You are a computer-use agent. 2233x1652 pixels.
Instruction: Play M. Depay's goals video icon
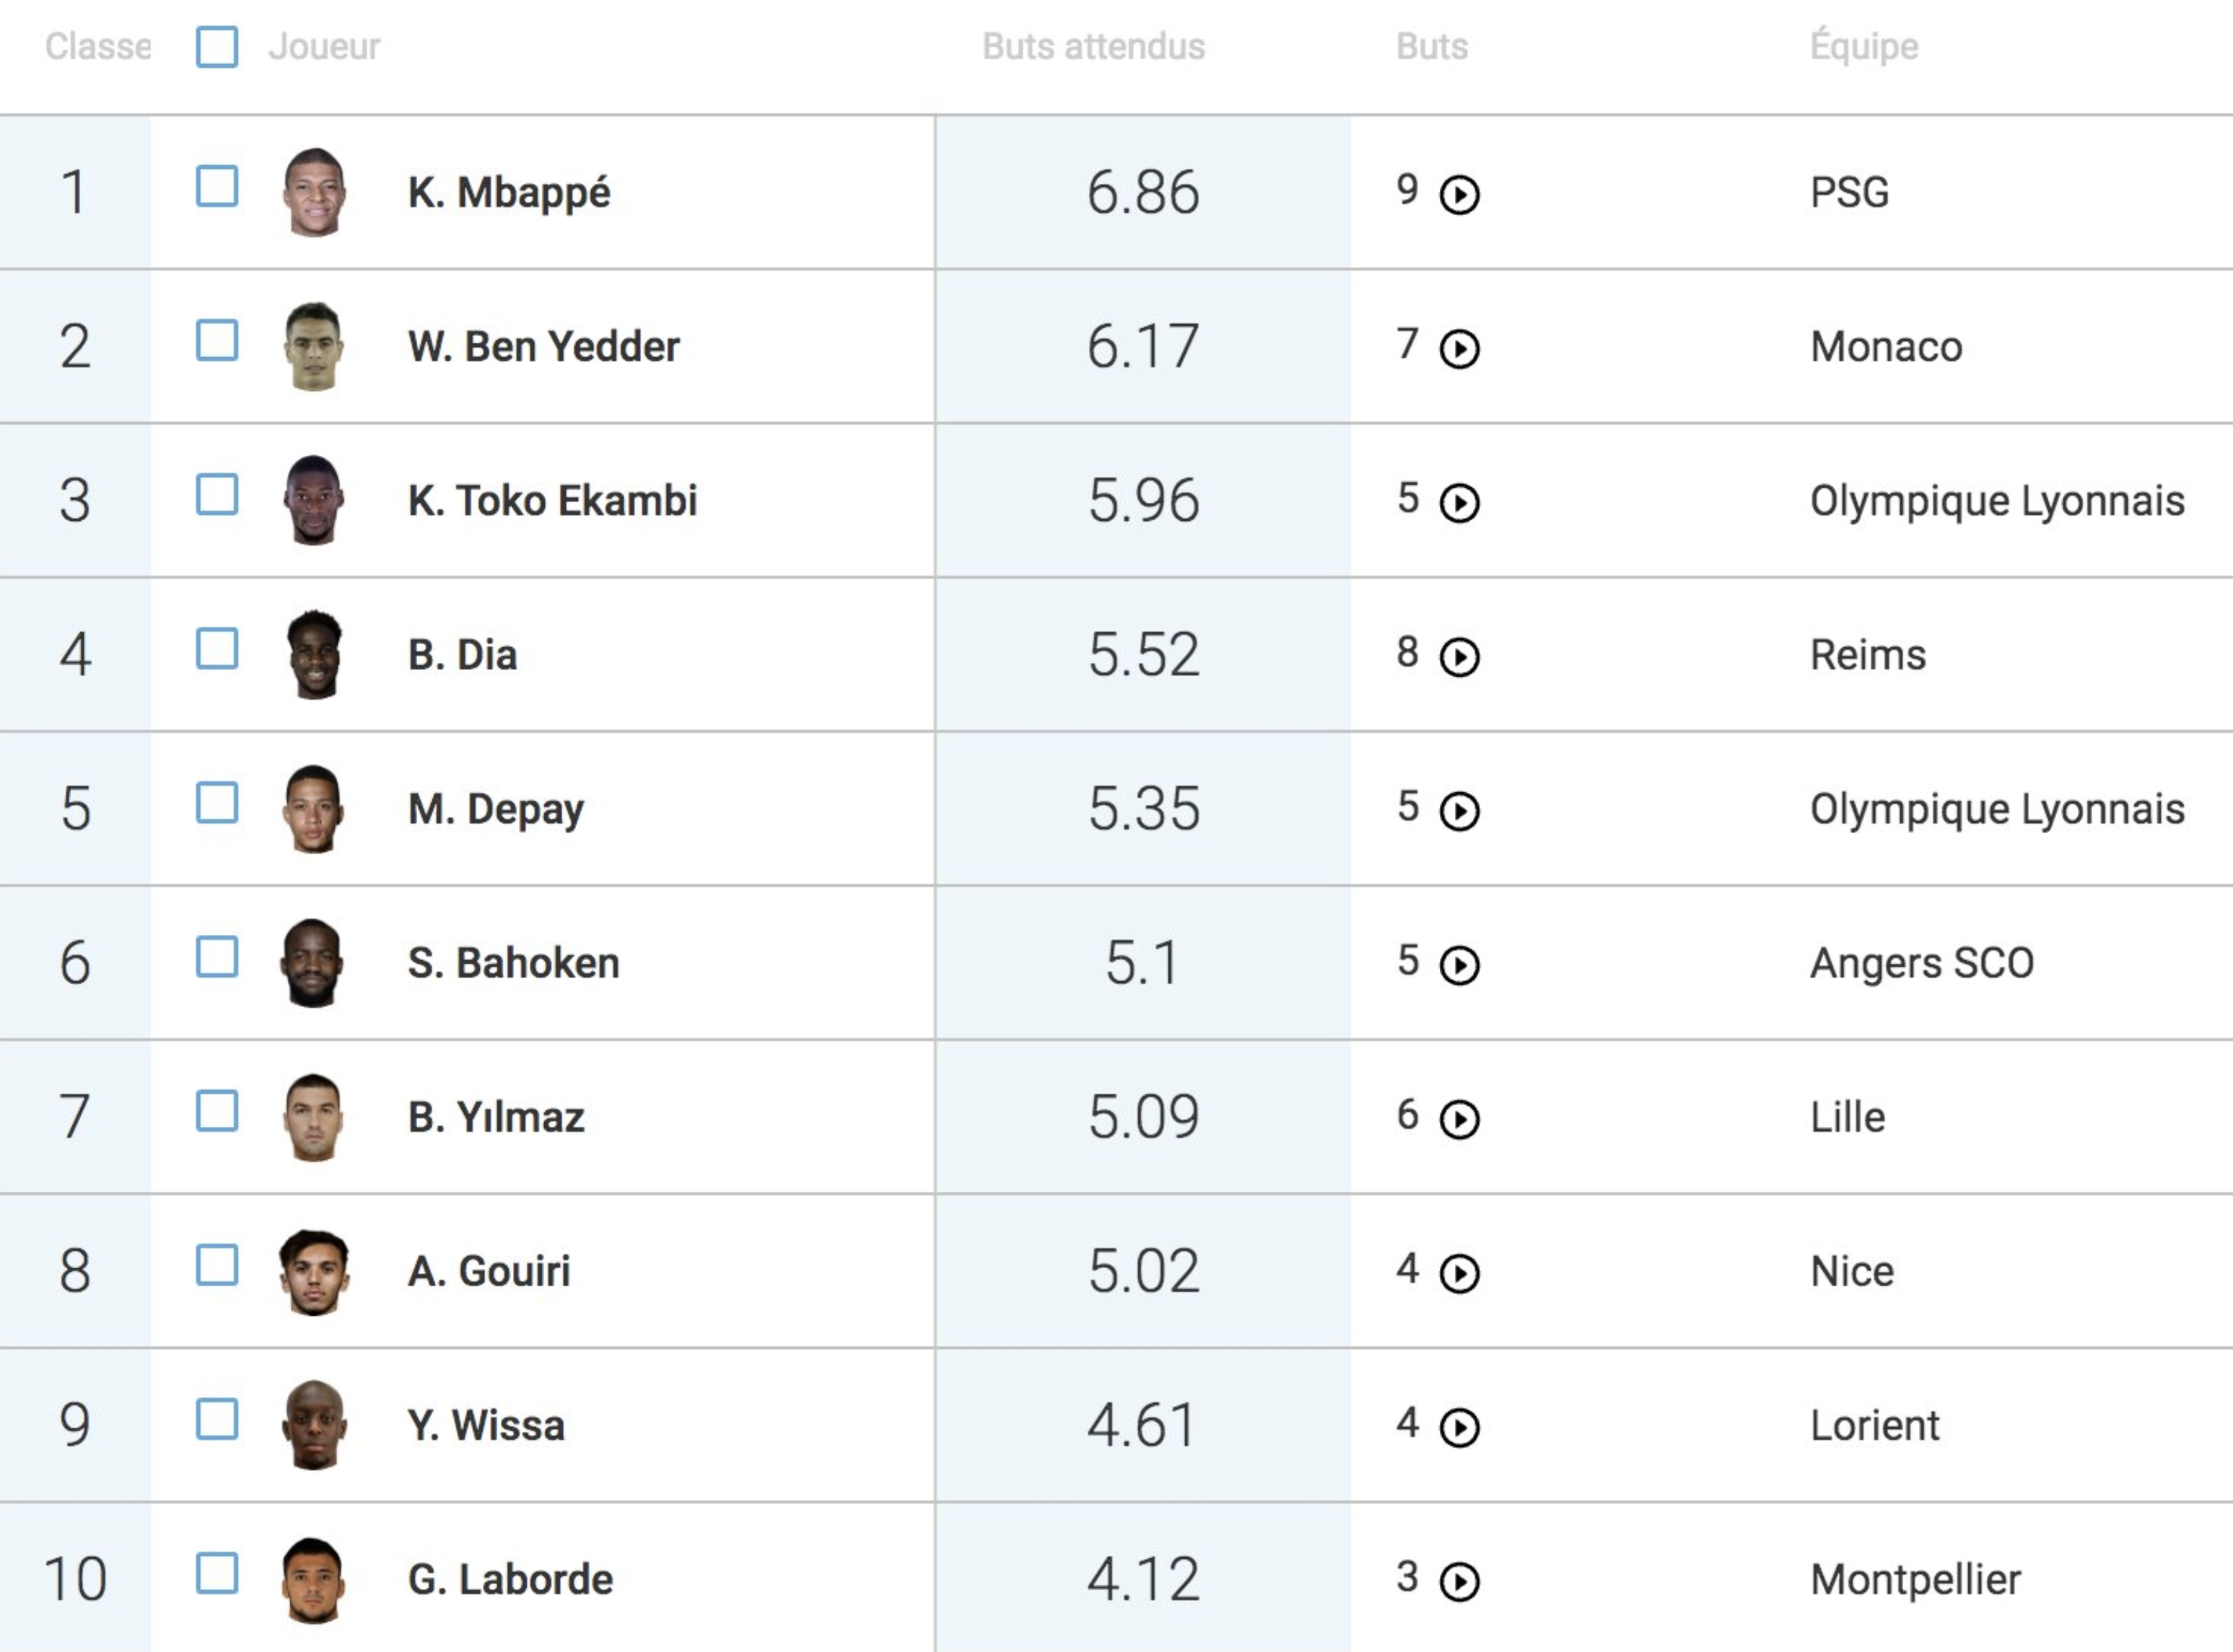click(x=1459, y=811)
